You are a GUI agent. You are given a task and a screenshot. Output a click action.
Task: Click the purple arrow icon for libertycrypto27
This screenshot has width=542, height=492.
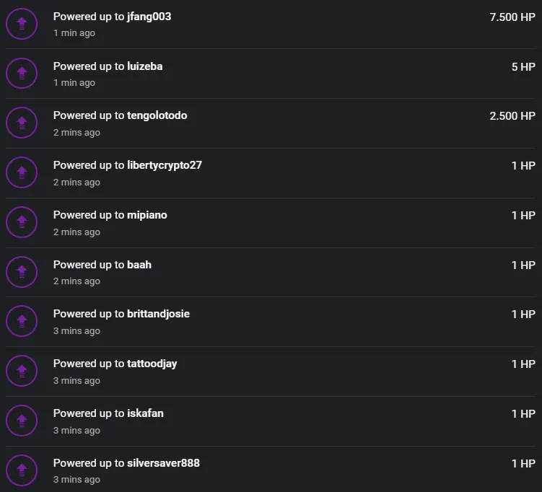(22, 172)
